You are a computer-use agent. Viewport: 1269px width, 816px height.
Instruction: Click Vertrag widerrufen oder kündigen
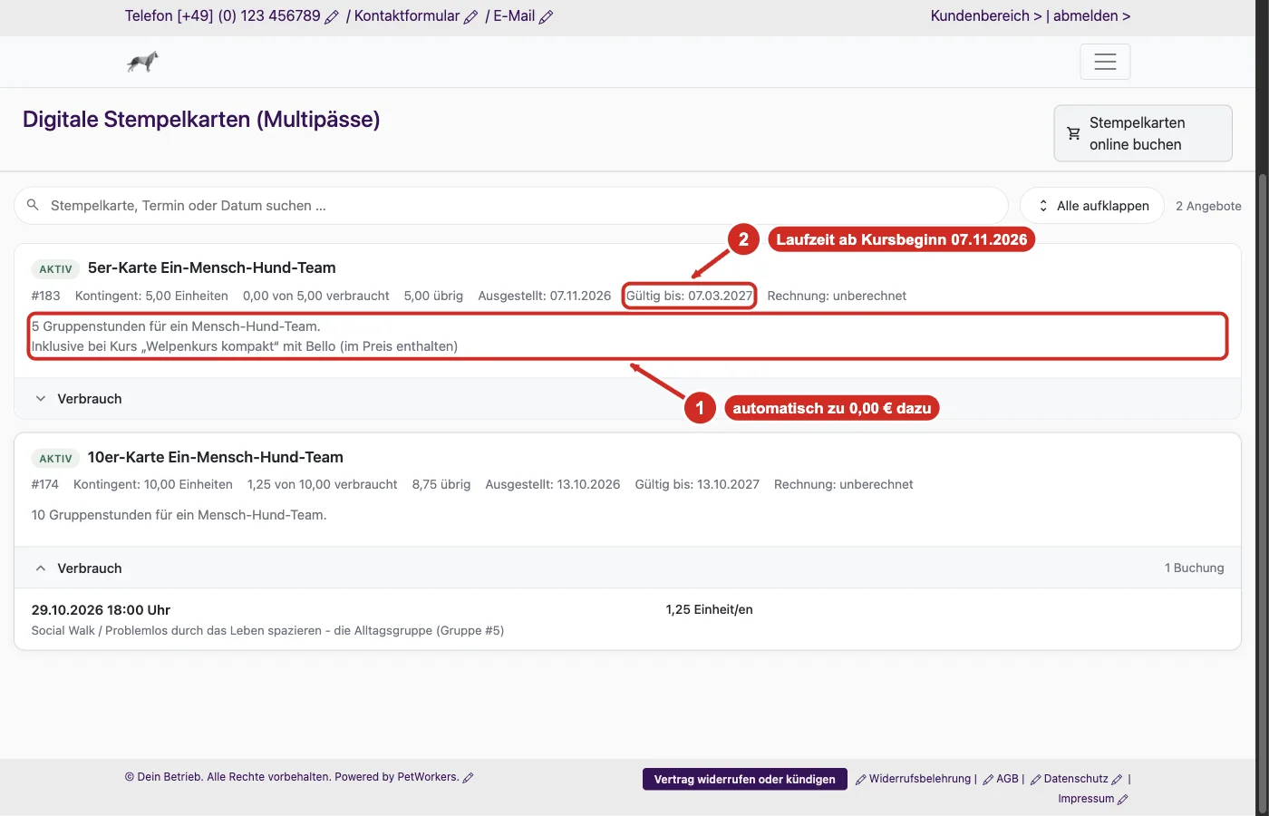tap(745, 780)
